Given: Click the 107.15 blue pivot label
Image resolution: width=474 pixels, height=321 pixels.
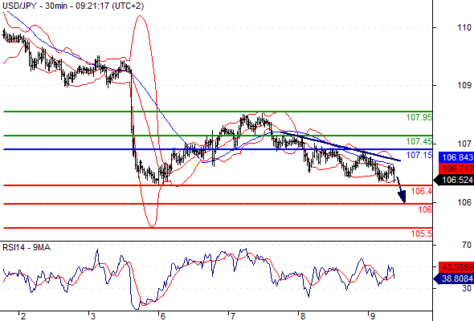Looking at the screenshot, I should pyautogui.click(x=419, y=155).
